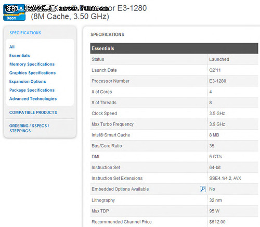Select the Q2'11 launch date value
Image resolution: width=260 pixels, height=227 pixels.
pyautogui.click(x=215, y=70)
